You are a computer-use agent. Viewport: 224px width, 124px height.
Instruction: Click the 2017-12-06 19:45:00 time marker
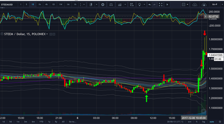point(193,118)
